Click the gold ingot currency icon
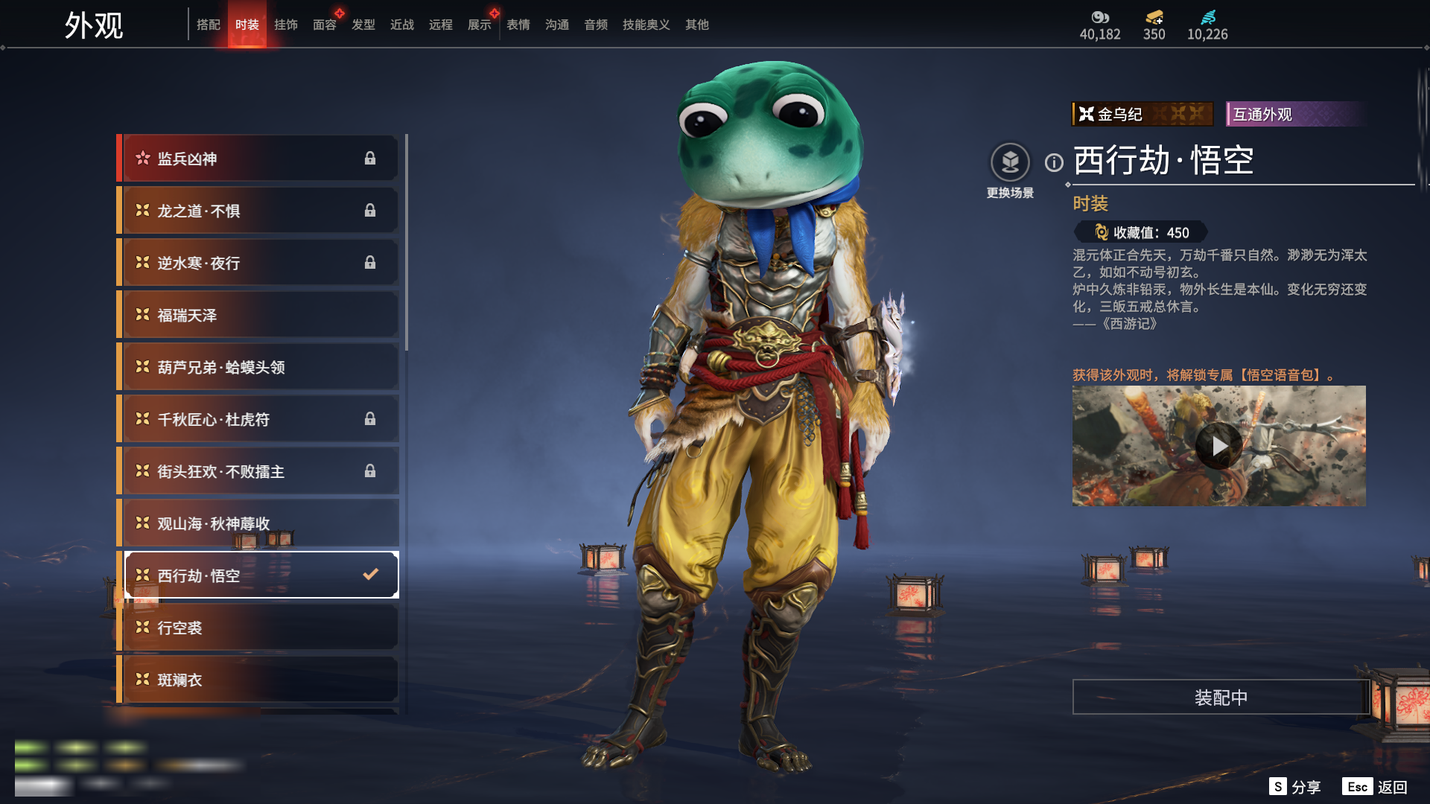The width and height of the screenshot is (1430, 804). (x=1154, y=17)
